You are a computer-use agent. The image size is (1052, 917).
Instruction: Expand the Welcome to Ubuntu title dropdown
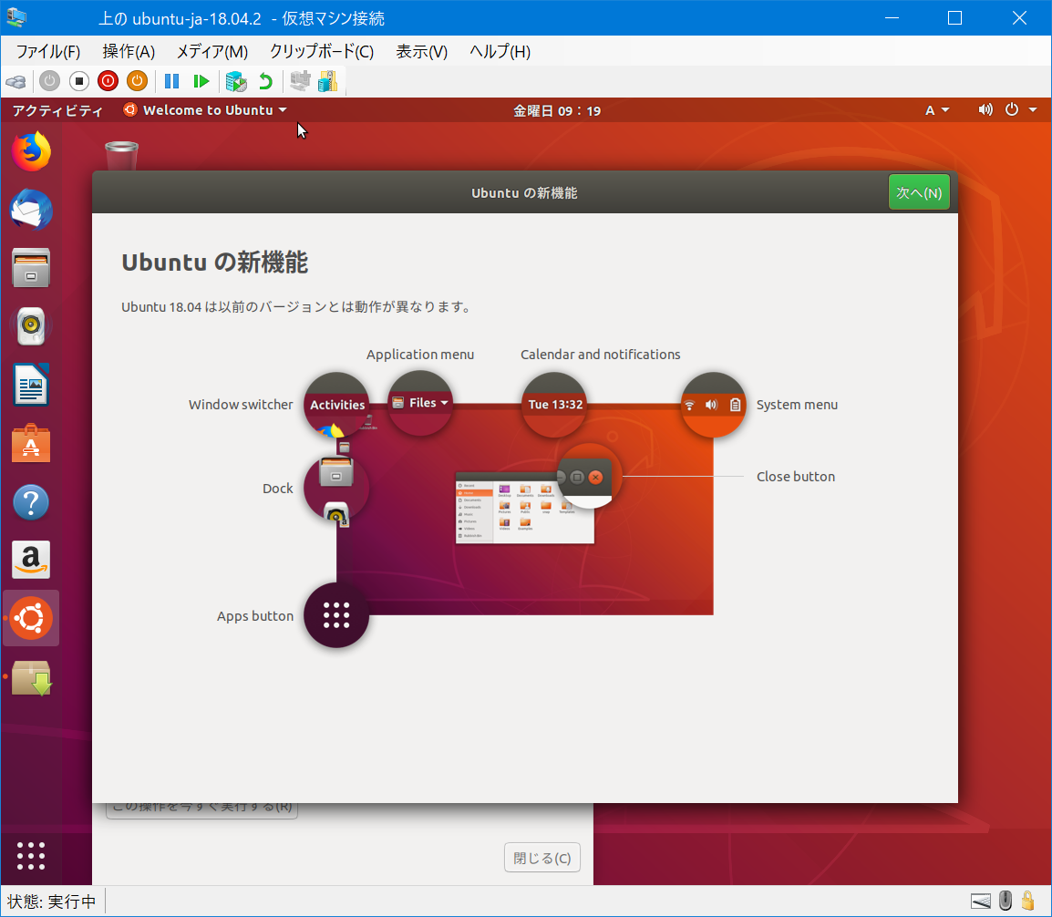(204, 109)
